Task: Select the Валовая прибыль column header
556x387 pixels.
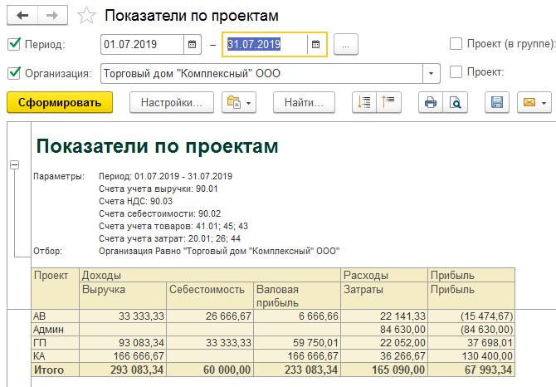Action: click(297, 295)
